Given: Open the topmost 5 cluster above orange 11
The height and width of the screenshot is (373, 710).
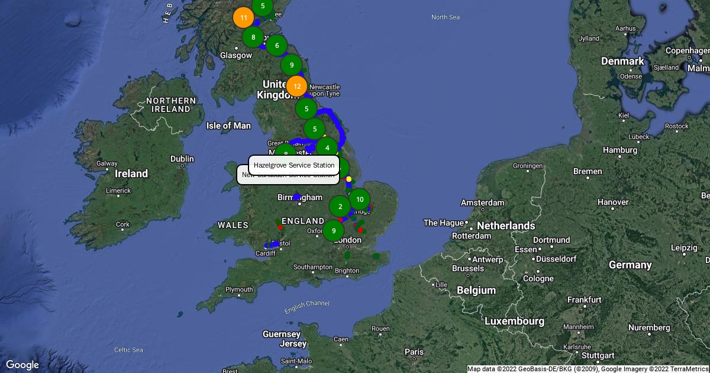Looking at the screenshot, I should coord(262,6).
